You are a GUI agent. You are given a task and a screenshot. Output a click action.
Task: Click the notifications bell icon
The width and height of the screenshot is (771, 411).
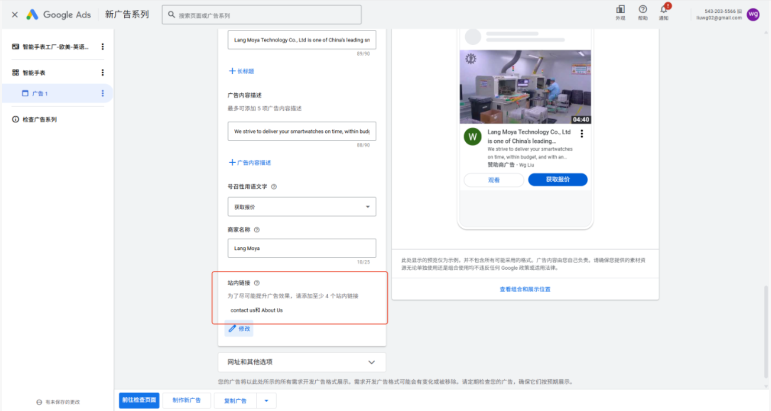[x=663, y=10]
